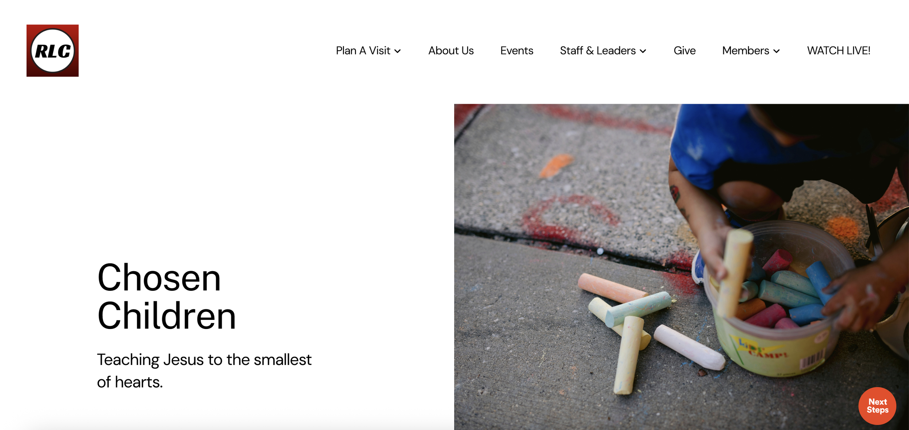Open the Events page link
The image size is (909, 430).
coord(517,51)
